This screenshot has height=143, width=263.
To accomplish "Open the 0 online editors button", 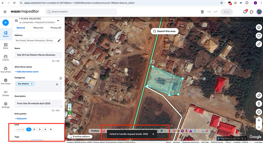I will [80, 137].
